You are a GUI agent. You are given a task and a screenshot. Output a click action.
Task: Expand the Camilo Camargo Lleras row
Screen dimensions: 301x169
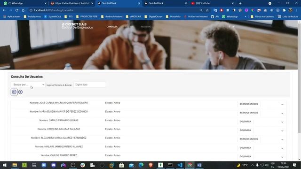point(282,122)
